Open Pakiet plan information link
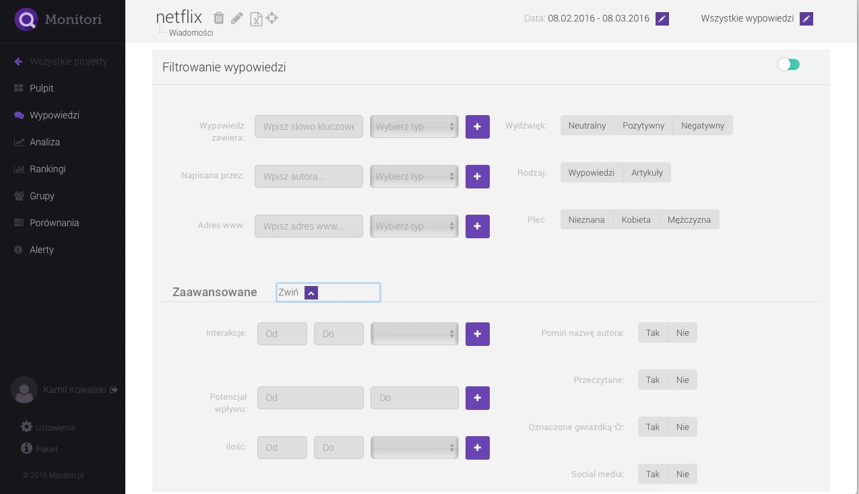 [x=39, y=449]
